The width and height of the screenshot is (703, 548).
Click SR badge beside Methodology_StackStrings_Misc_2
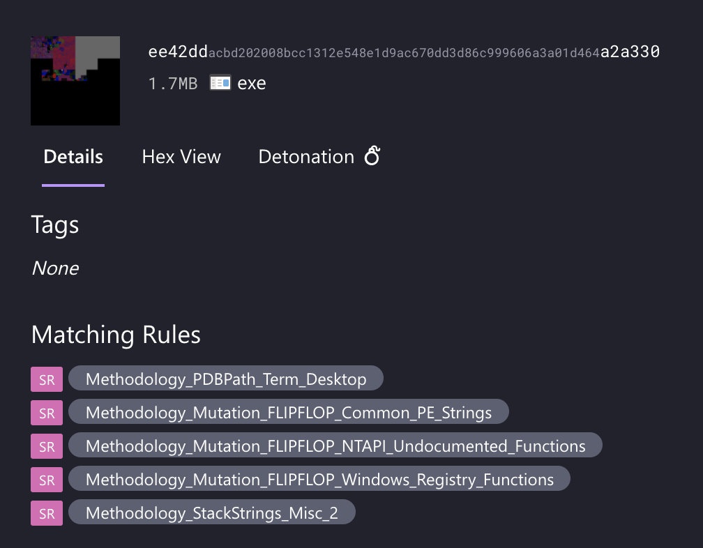(47, 513)
